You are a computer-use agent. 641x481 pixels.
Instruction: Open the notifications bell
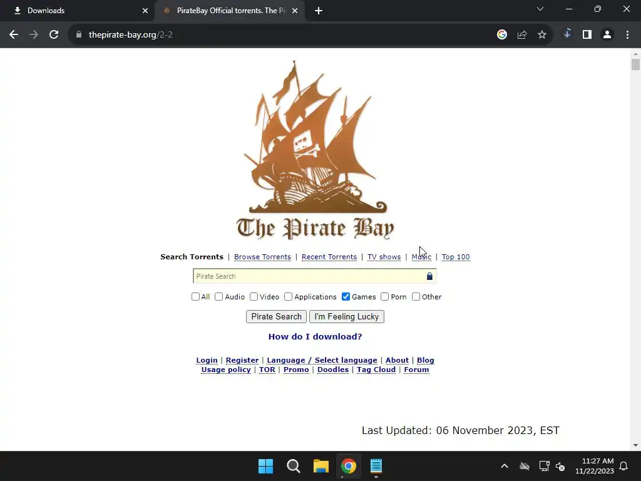tap(624, 466)
